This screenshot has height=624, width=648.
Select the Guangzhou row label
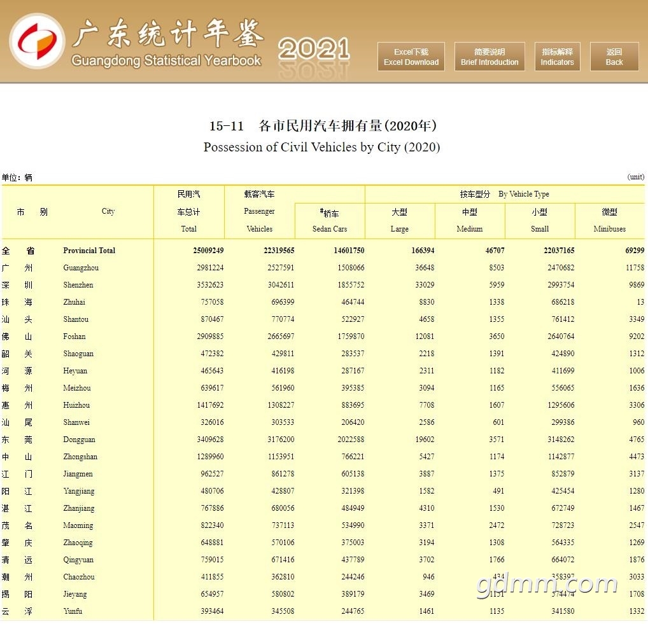(x=81, y=268)
